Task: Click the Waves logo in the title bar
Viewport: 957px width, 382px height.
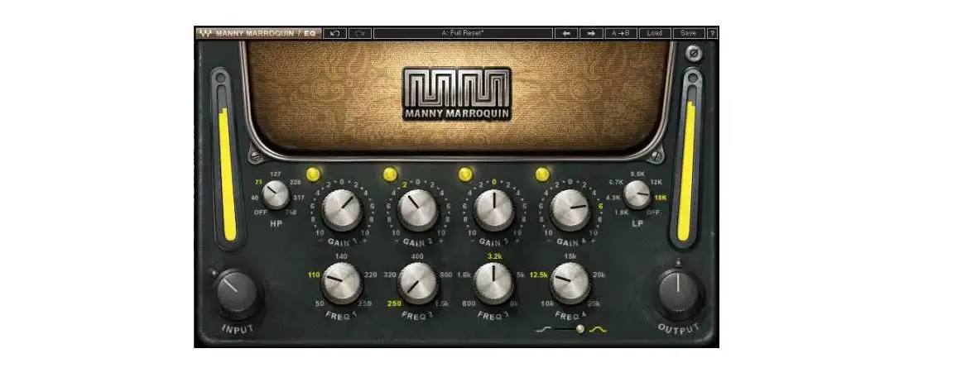Action: (205, 34)
